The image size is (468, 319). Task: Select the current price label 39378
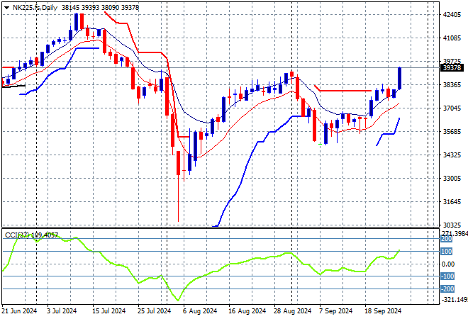(x=452, y=68)
